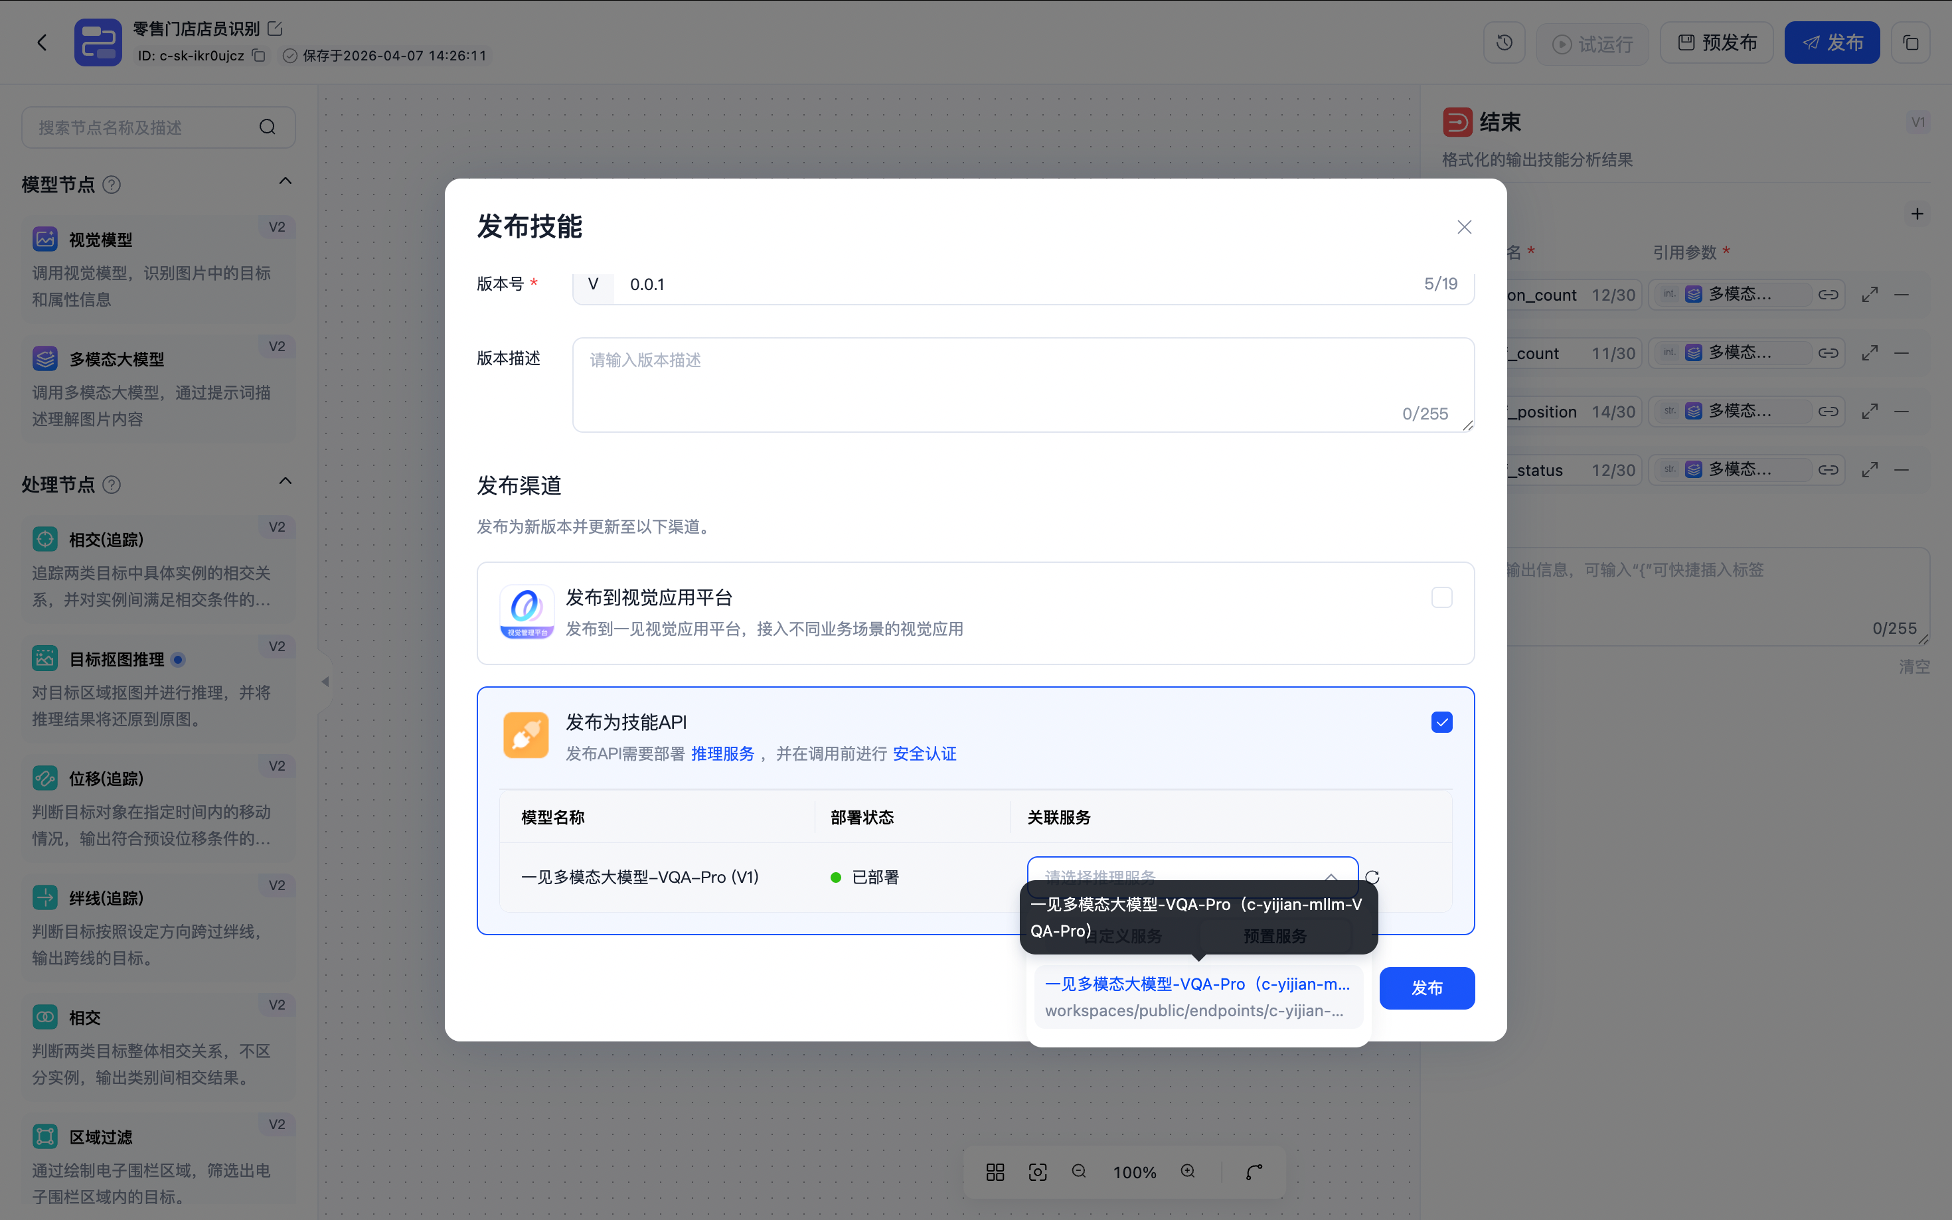Refresh the inference service list
The width and height of the screenshot is (1952, 1220).
click(1372, 877)
